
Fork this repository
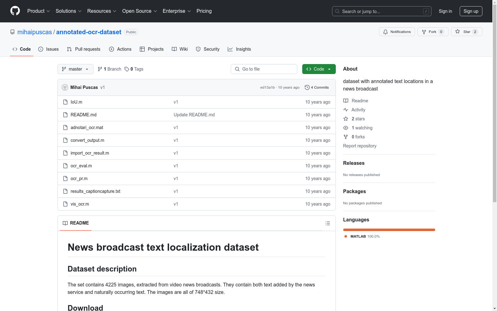click(x=433, y=32)
